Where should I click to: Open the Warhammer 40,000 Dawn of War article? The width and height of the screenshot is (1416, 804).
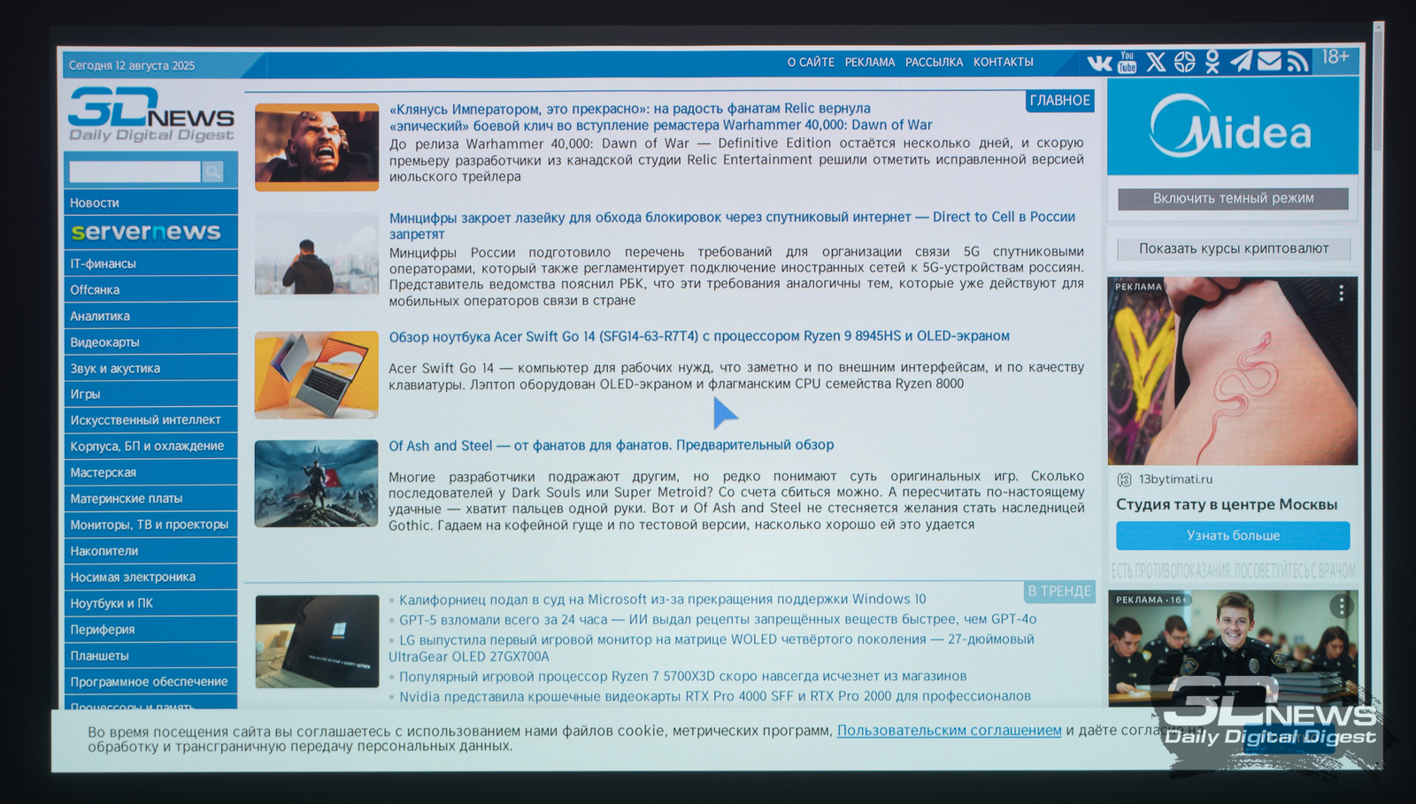tap(660, 117)
